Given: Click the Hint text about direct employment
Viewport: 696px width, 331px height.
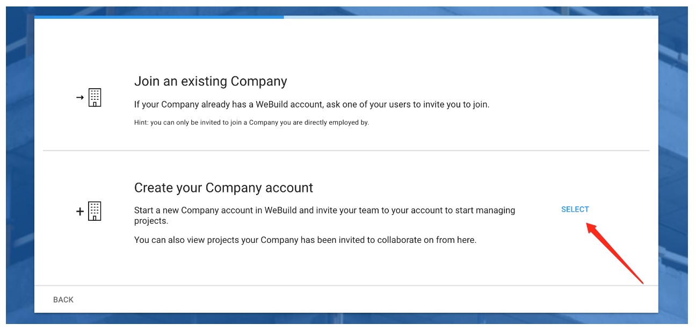Looking at the screenshot, I should pyautogui.click(x=251, y=123).
